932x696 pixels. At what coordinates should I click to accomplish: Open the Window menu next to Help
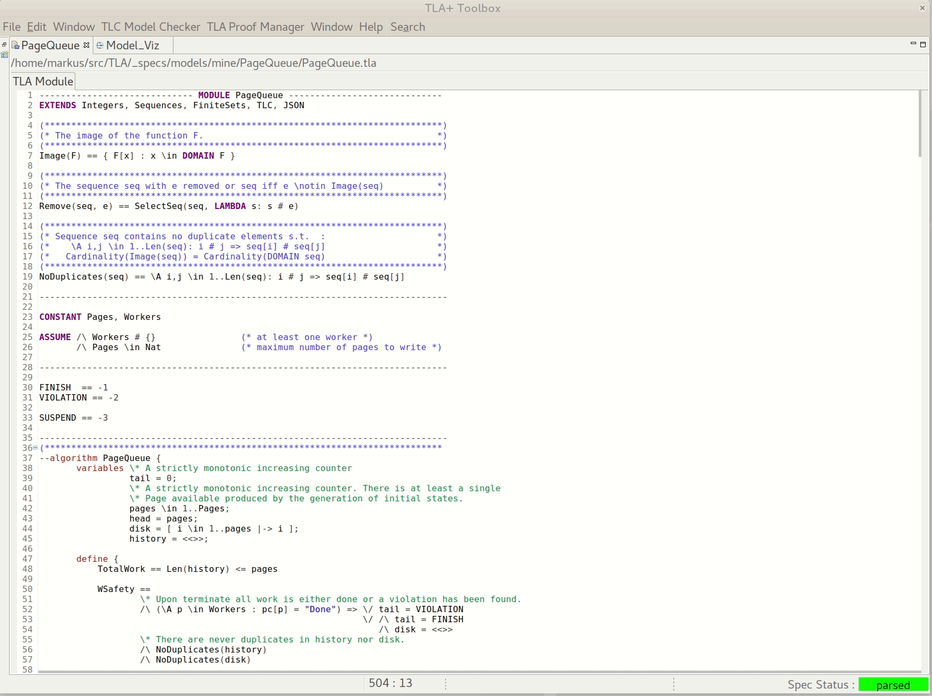pyautogui.click(x=332, y=27)
